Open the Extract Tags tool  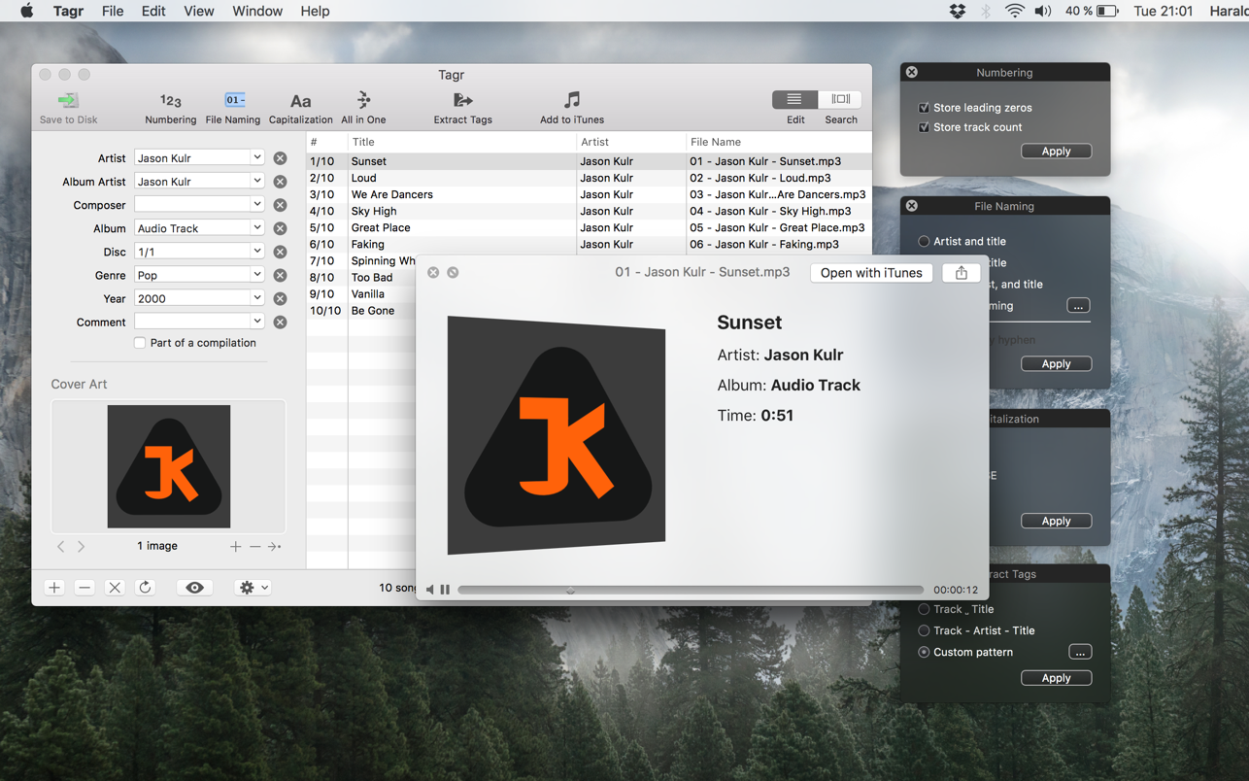pyautogui.click(x=462, y=108)
